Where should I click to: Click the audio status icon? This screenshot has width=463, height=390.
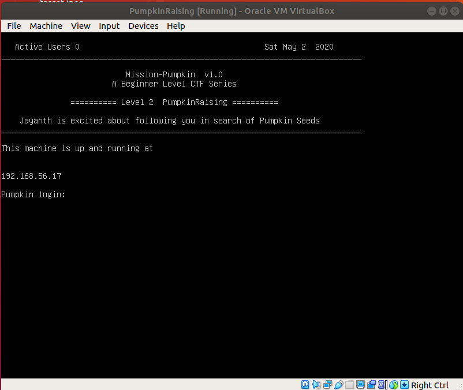coord(316,385)
